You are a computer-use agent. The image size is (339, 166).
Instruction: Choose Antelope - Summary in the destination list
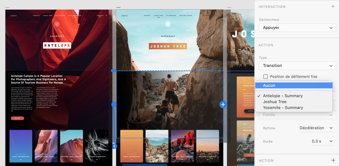(x=294, y=96)
